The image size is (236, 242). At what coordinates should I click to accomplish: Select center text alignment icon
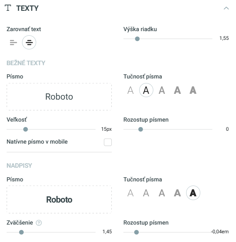29,42
